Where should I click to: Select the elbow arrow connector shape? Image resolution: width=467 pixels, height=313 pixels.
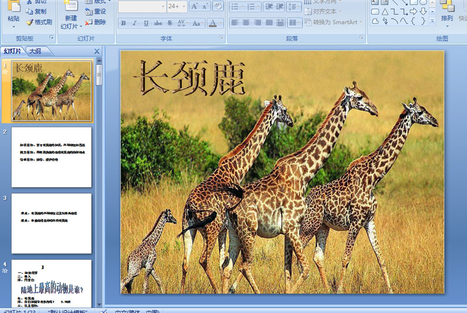tap(403, 12)
